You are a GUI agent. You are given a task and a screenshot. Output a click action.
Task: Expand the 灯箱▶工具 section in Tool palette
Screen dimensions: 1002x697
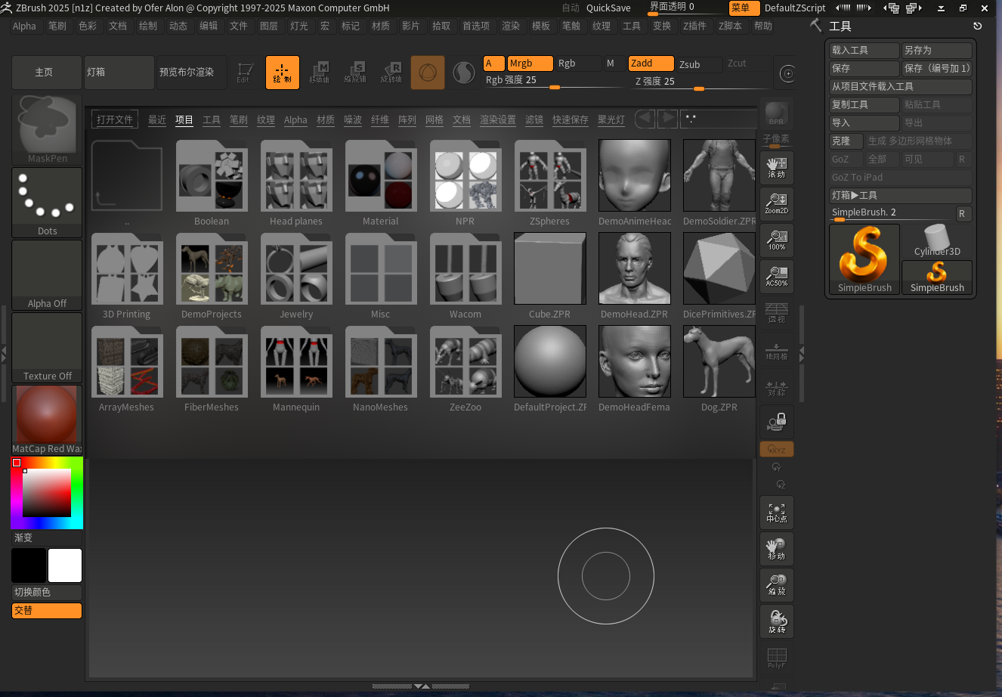[900, 195]
